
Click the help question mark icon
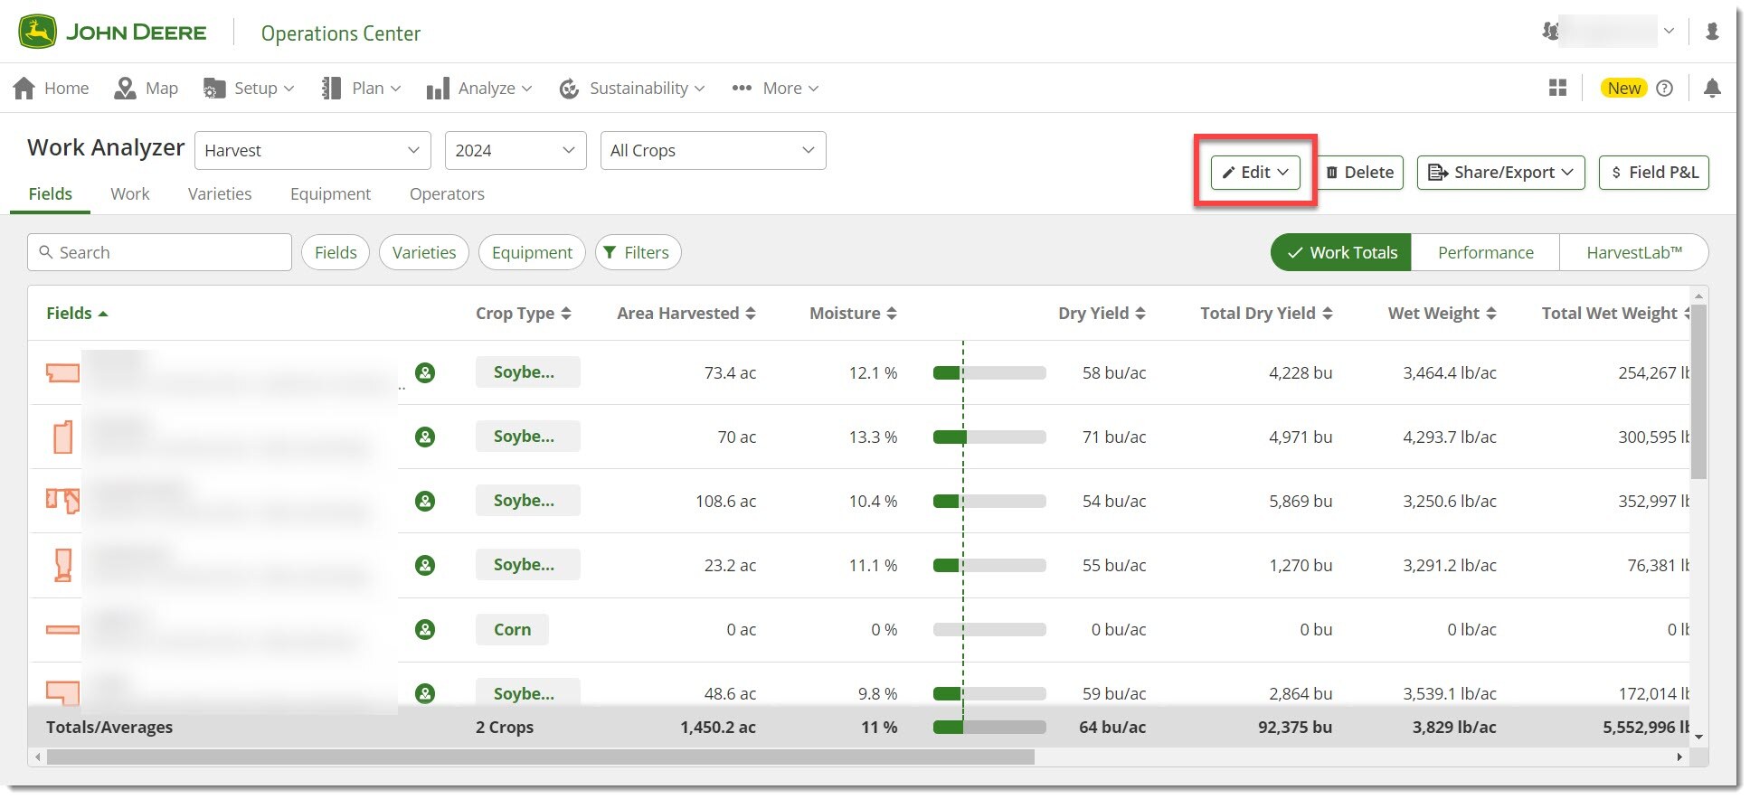coord(1664,88)
